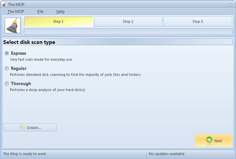
Task: Click 'The Mop is ready to work' status
Action: pos(25,154)
